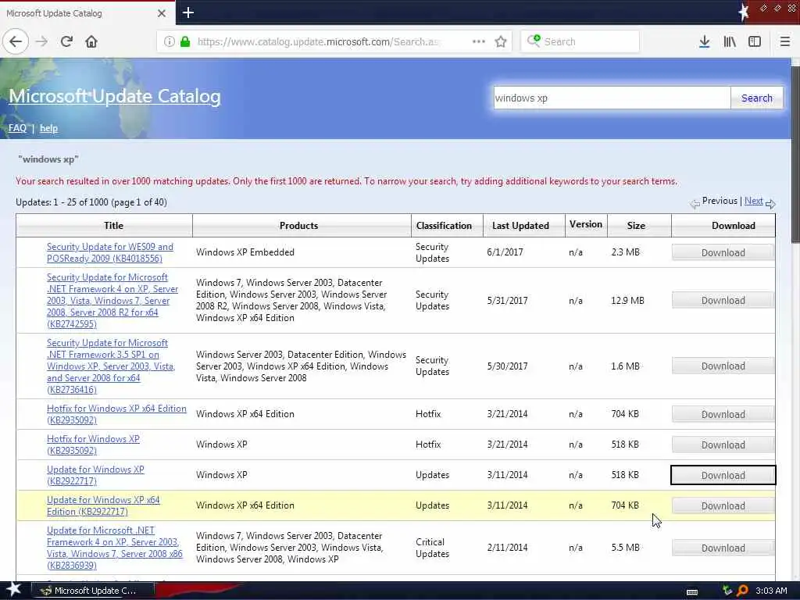Open Security Update for WES09 KB4018556 link

pos(109,252)
